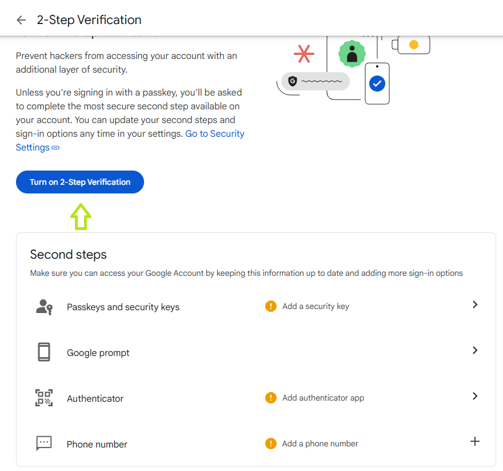Open the Authenticator row label
Viewport: 503px width, 471px height.
[x=95, y=399]
